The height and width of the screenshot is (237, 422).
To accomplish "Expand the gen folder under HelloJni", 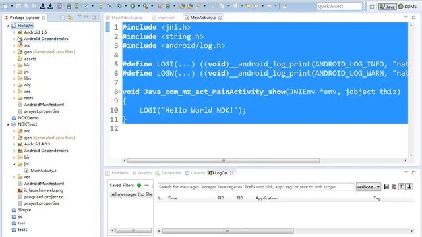I will pos(15,52).
